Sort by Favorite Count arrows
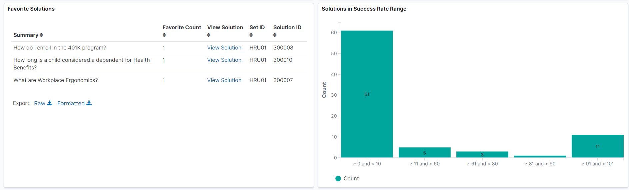The height and width of the screenshot is (190, 629). pos(164,35)
